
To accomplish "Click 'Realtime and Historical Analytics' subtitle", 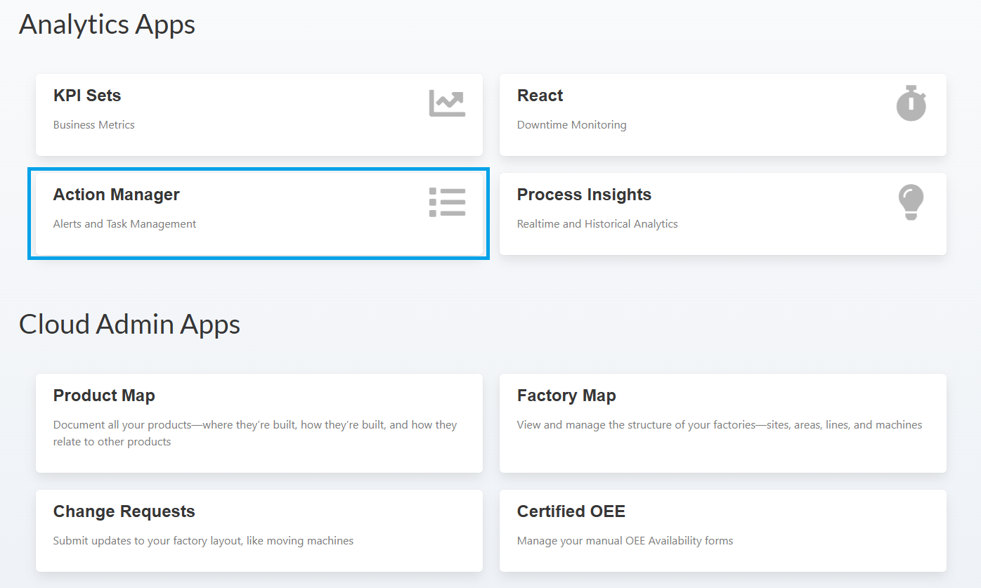I will 597,224.
